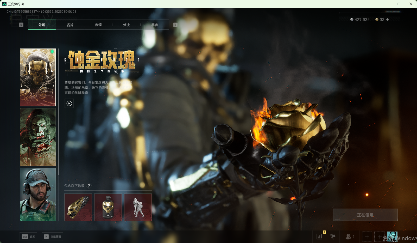417x243 pixels.
Task: View the gold skull mask canister item
Action: [x=108, y=207]
